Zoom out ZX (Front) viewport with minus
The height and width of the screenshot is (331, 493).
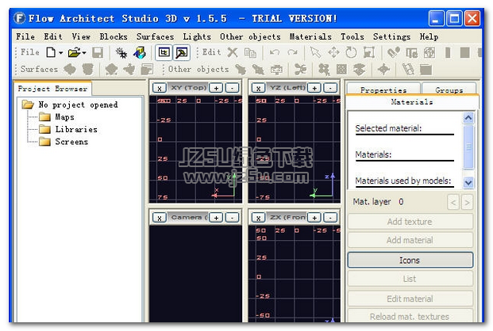pyautogui.click(x=330, y=218)
